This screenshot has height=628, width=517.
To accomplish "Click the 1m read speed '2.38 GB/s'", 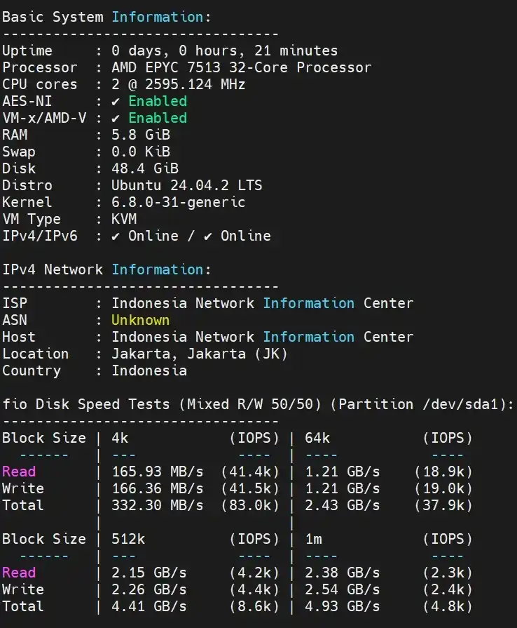I will pyautogui.click(x=343, y=573).
